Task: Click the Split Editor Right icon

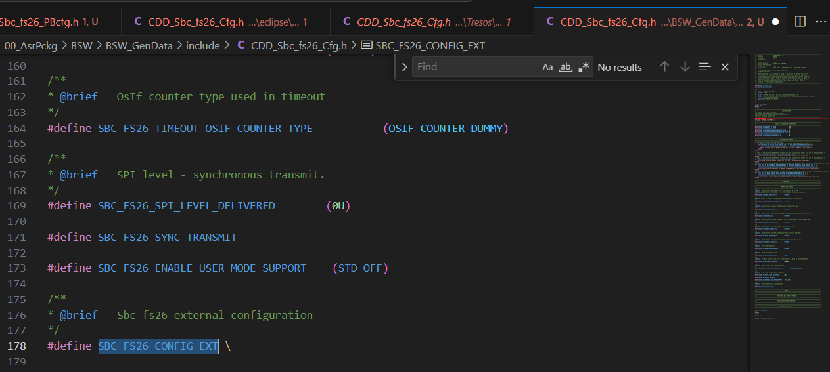Action: pyautogui.click(x=800, y=22)
